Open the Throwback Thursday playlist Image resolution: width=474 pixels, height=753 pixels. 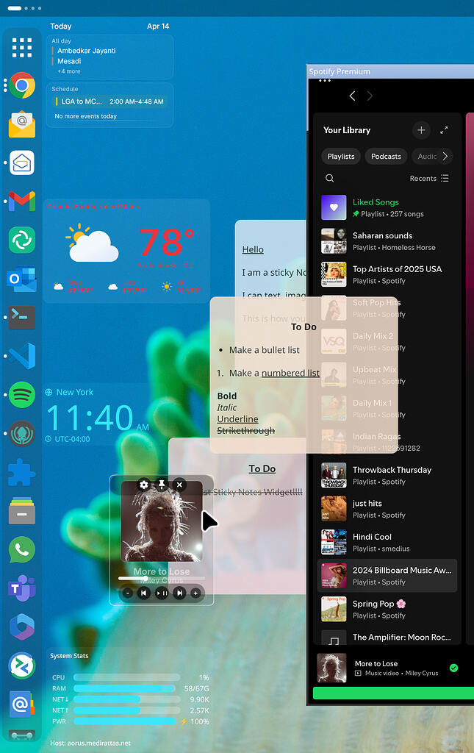click(387, 476)
